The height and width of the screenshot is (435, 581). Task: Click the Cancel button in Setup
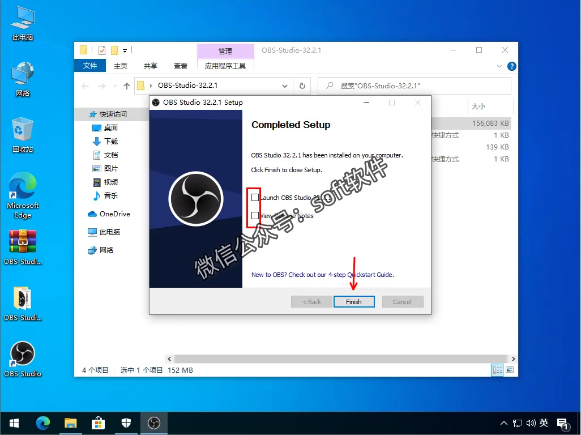click(x=403, y=301)
